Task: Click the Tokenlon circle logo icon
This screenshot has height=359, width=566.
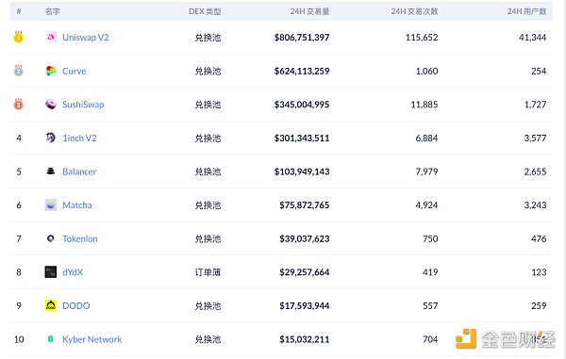Action: [x=51, y=238]
